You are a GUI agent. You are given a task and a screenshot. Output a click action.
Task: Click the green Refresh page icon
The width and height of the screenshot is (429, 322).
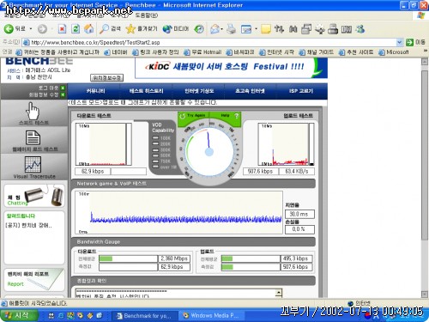pyautogui.click(x=76, y=28)
